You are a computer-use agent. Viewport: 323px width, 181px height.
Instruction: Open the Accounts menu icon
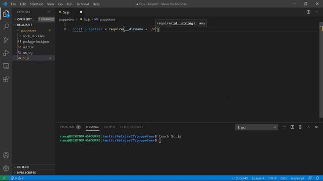pyautogui.click(x=6, y=155)
